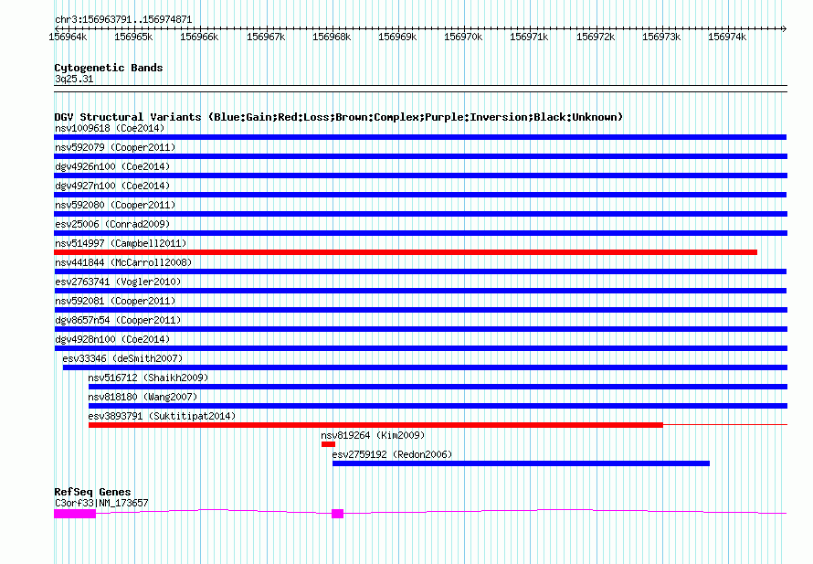
Task: Click the blue esv2759192 (Redon2006) bar
Action: tap(521, 463)
